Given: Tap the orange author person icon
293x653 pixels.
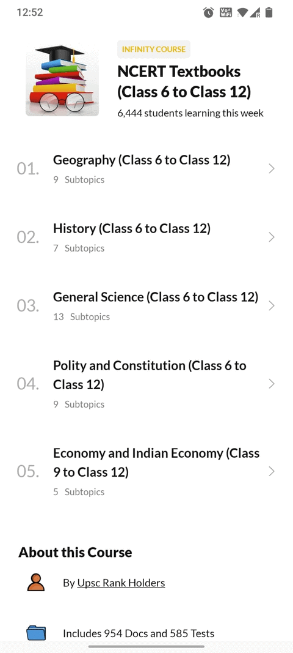Looking at the screenshot, I should click(36, 582).
